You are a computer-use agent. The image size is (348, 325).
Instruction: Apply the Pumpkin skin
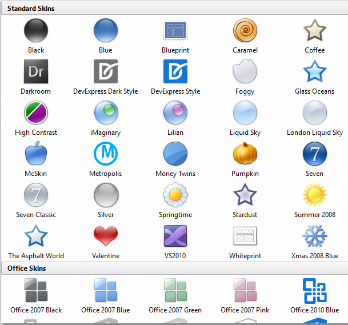245,154
